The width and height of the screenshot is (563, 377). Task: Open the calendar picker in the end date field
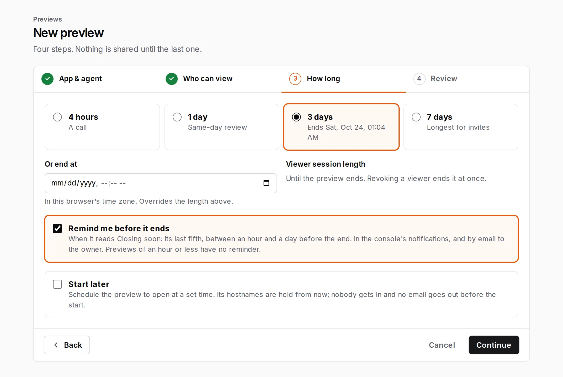tap(266, 183)
